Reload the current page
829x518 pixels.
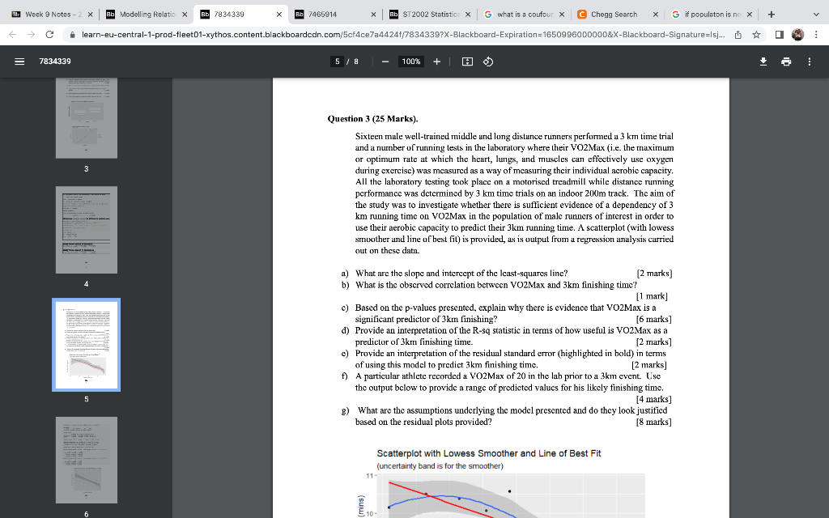pos(49,34)
